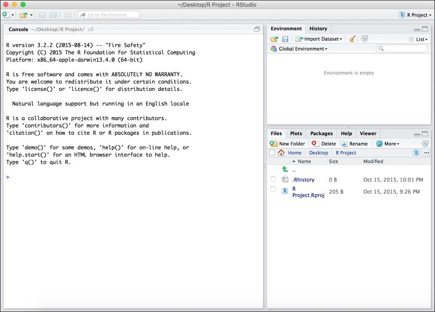Screen dimensions: 435x312
Task: Click the ellipsis go-to-directory button
Action: click(x=427, y=153)
